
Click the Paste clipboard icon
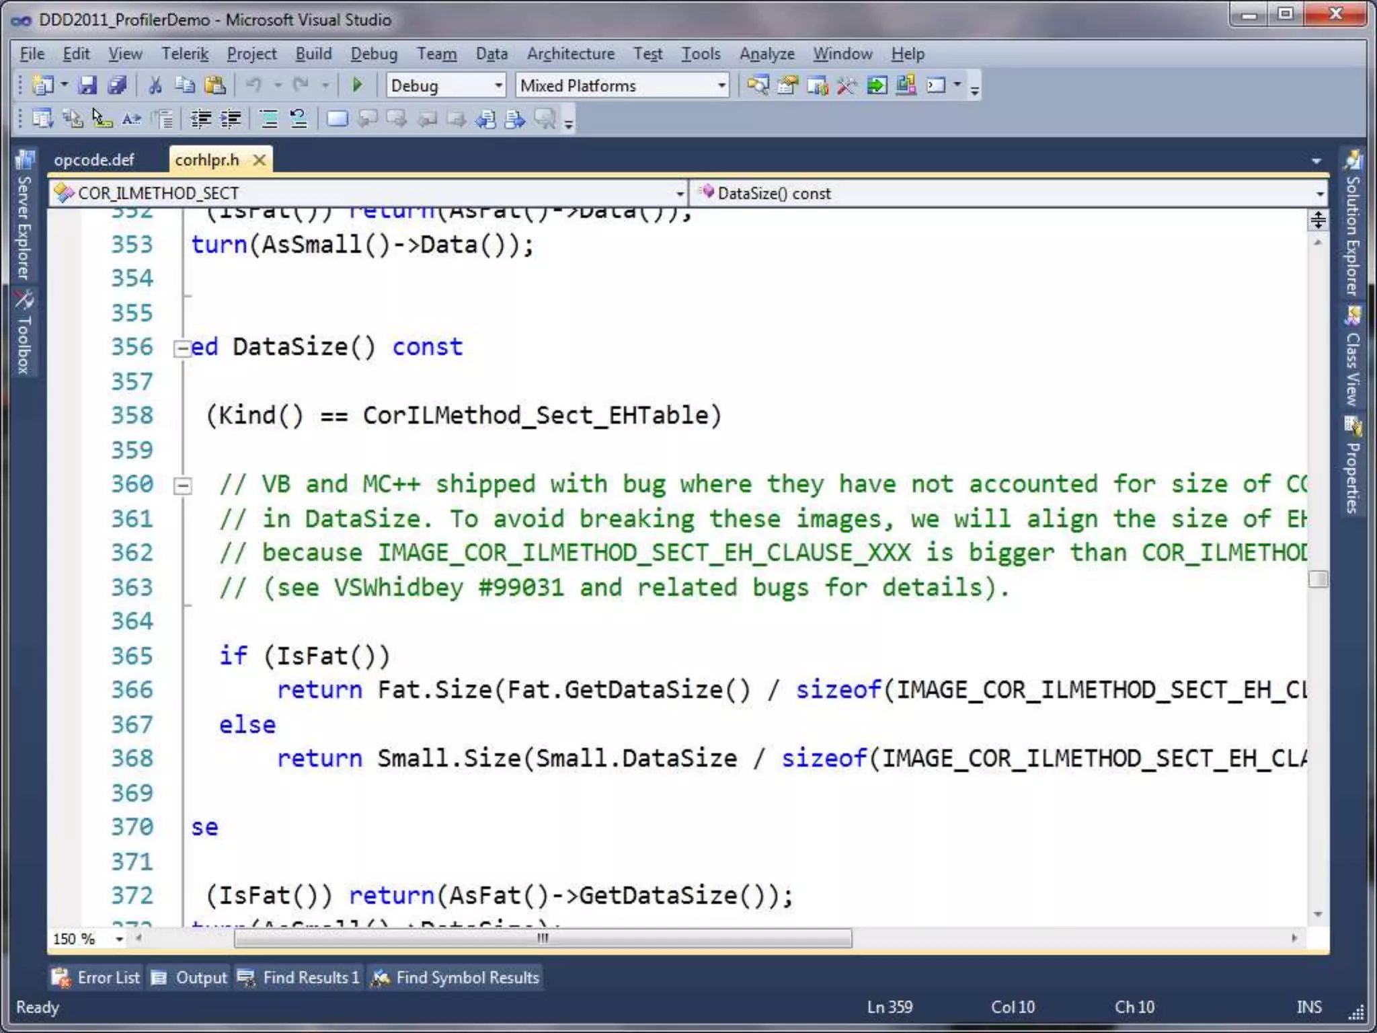(x=215, y=85)
